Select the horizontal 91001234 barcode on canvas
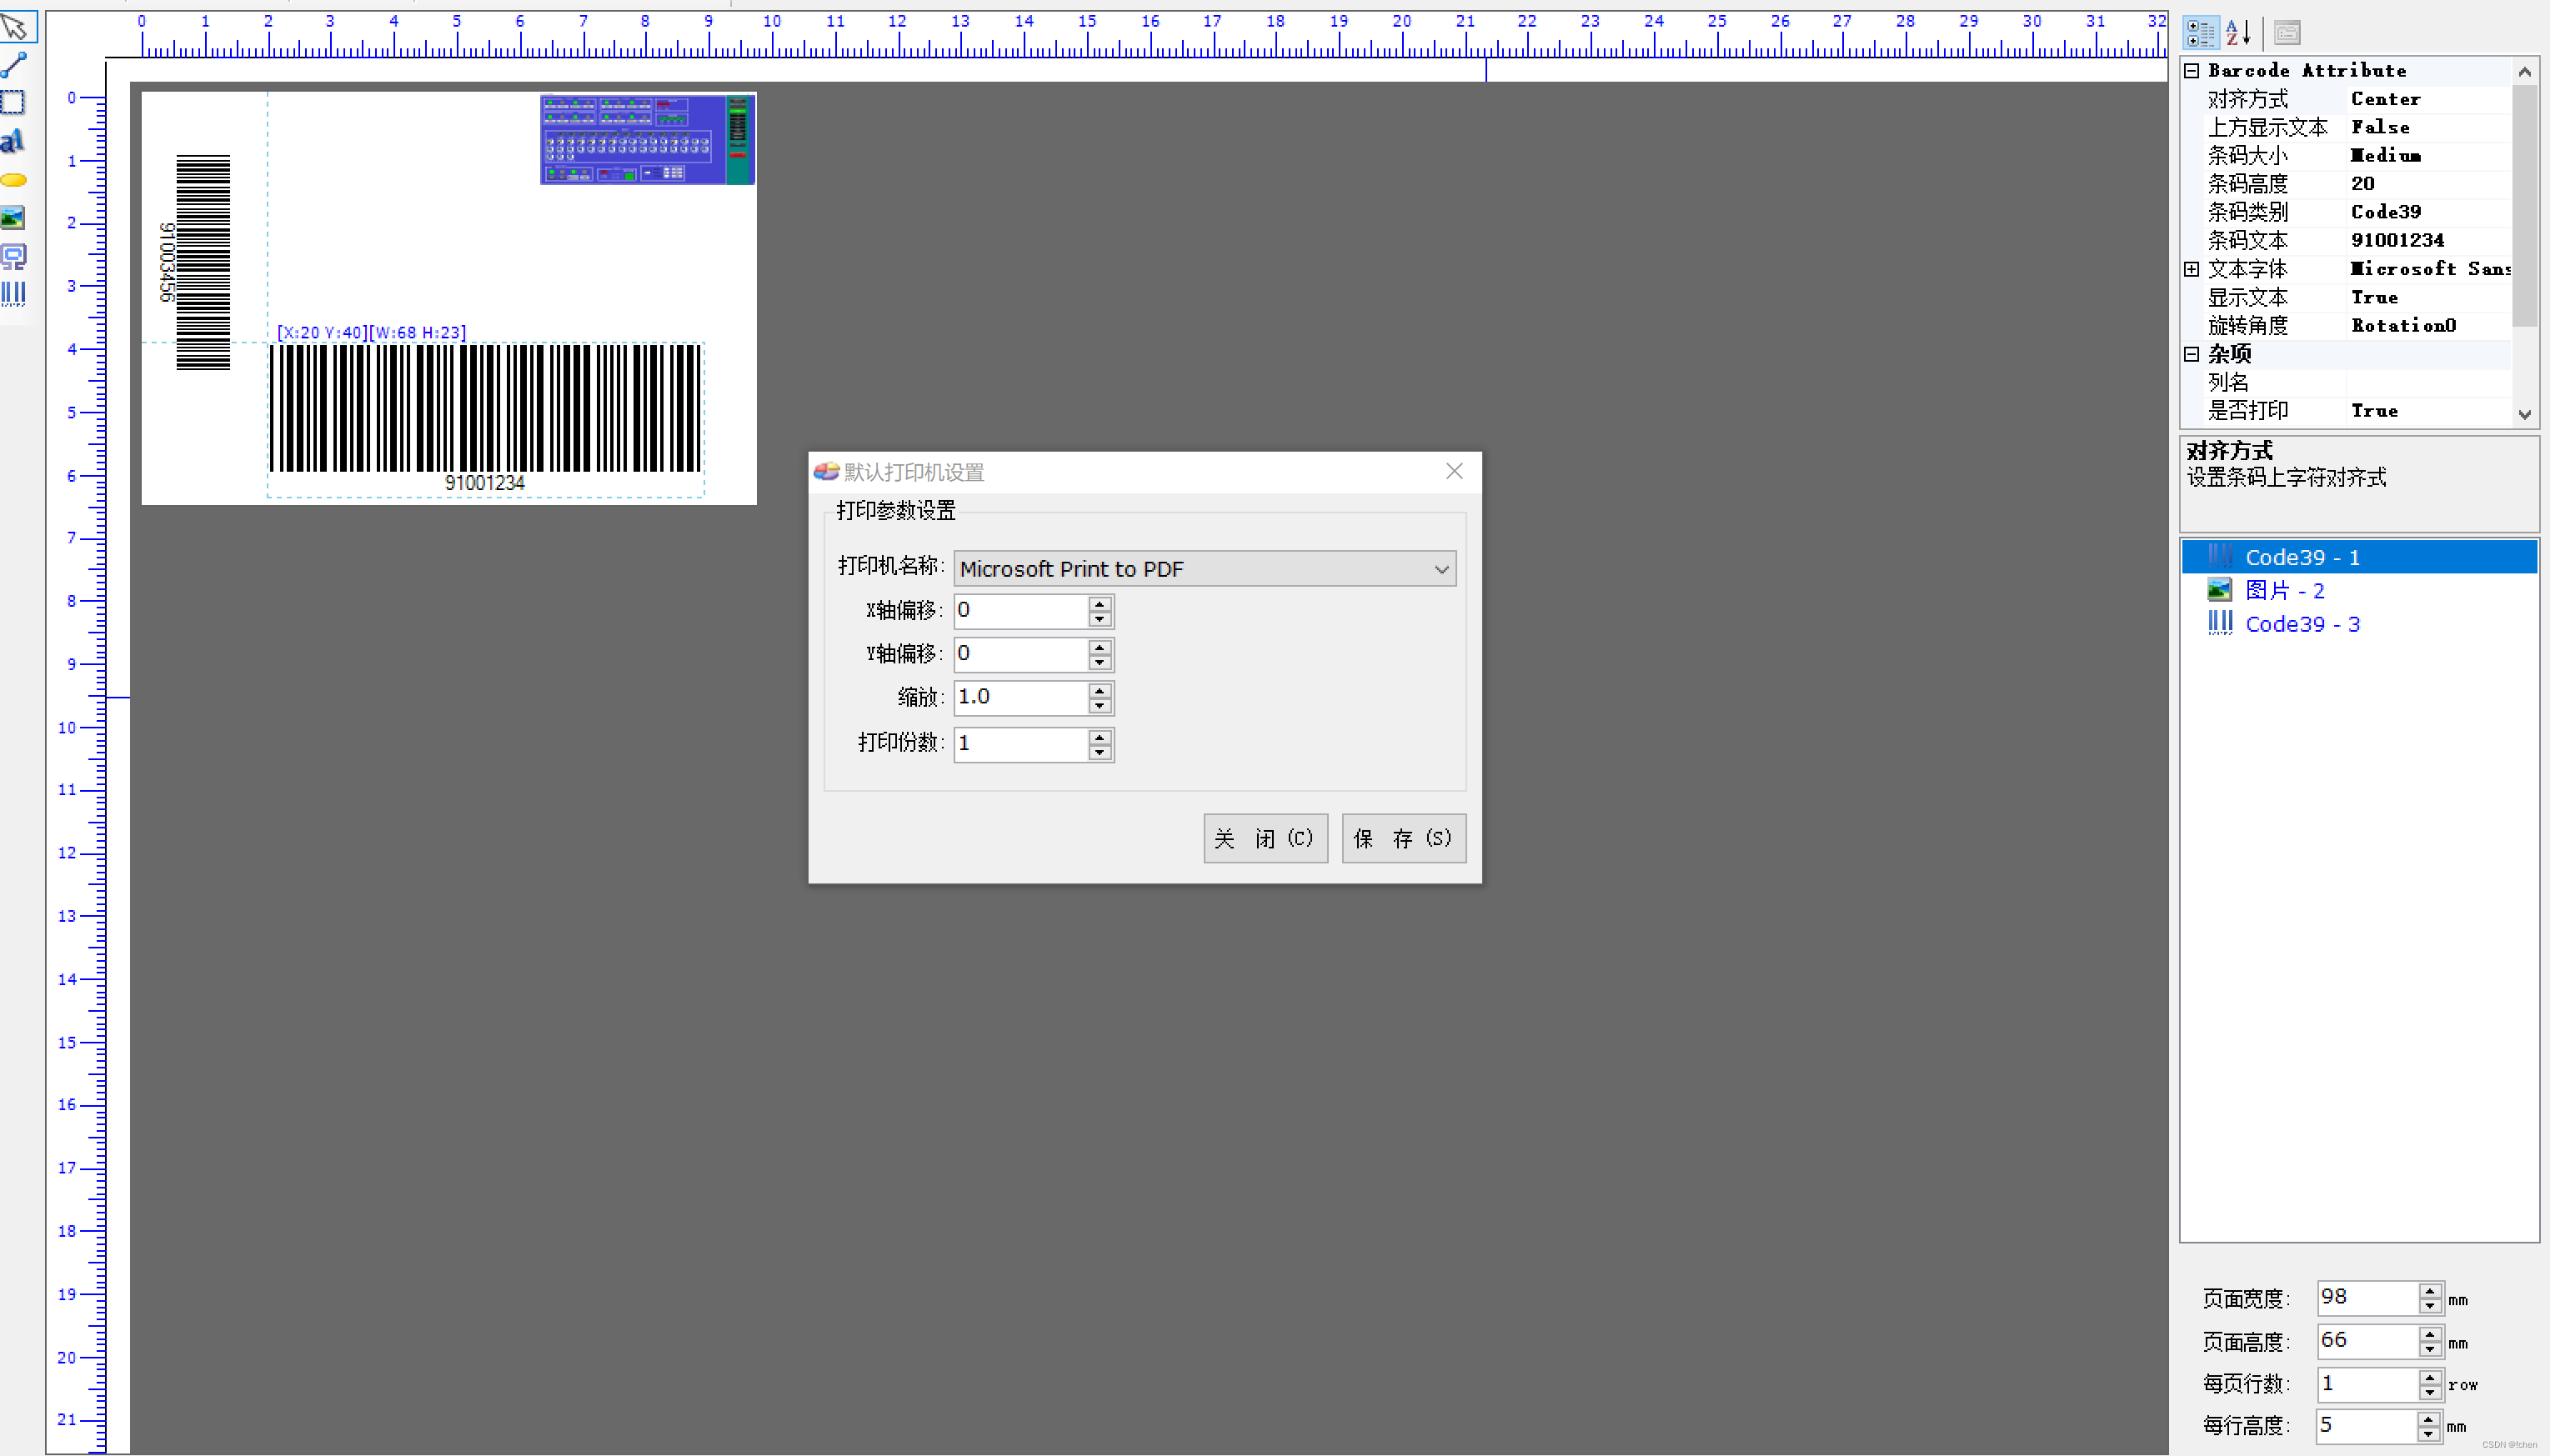The width and height of the screenshot is (2550, 1456). (485, 419)
